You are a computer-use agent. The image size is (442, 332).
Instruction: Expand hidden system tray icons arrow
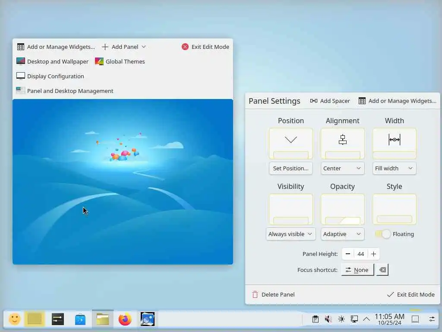pyautogui.click(x=366, y=319)
